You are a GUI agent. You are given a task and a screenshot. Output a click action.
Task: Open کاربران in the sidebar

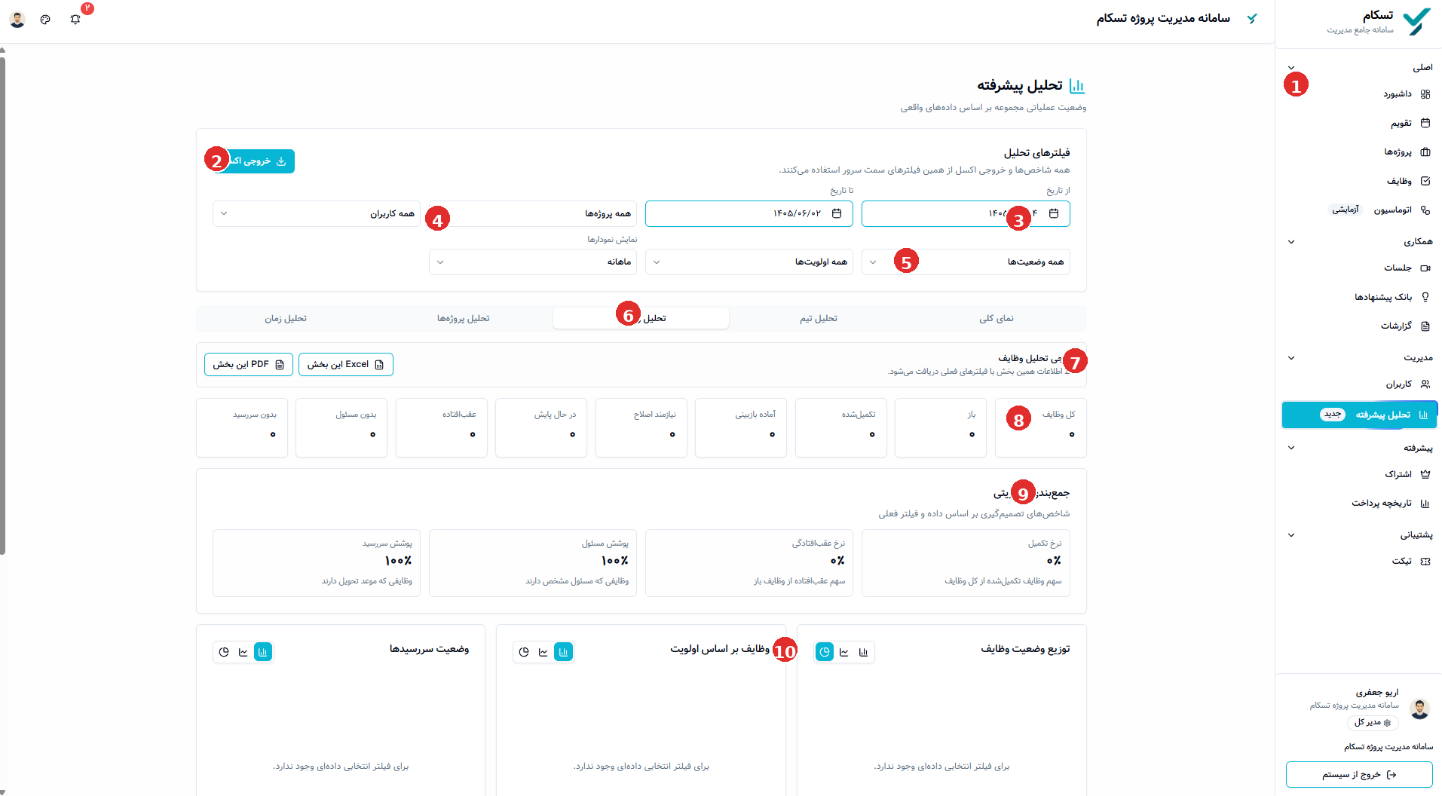point(1407,384)
